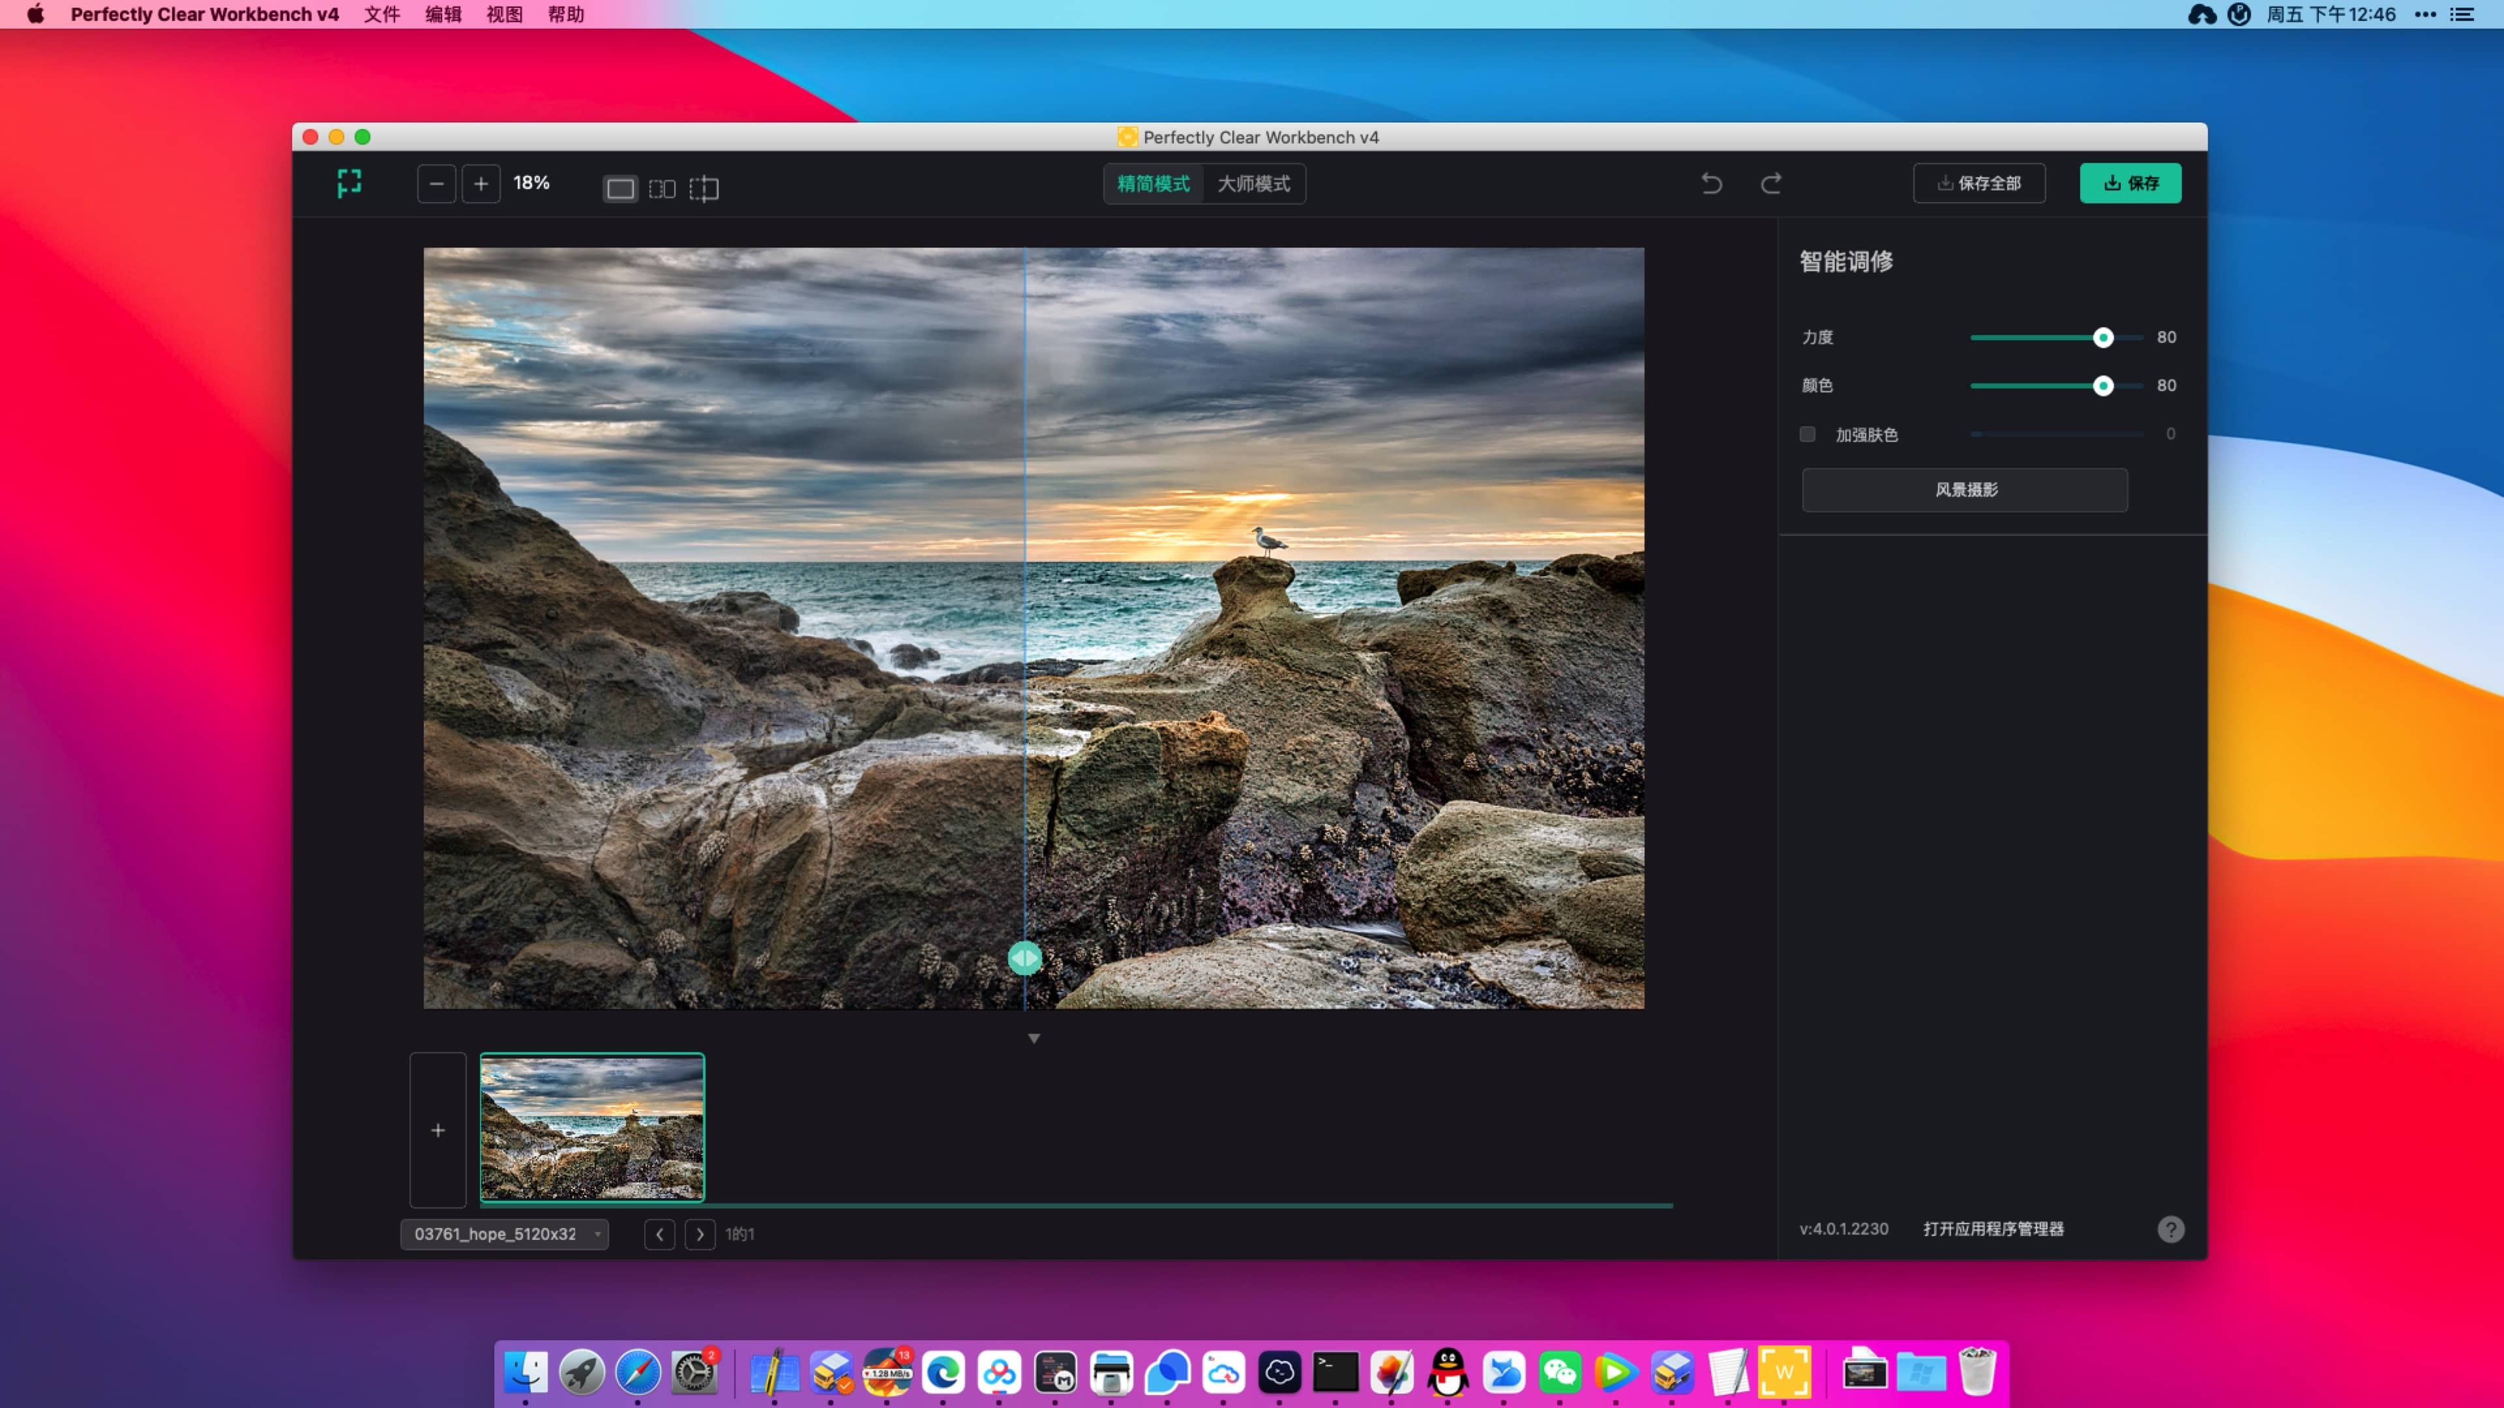Select split slider compare view
Viewport: 2504px width, 1408px height.
point(704,188)
